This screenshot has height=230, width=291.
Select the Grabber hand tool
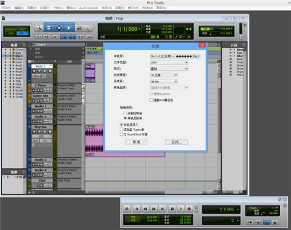click(x=69, y=28)
